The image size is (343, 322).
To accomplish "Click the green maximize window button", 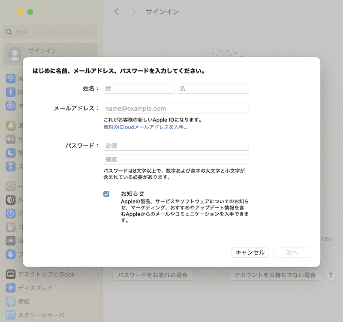I will pos(30,12).
